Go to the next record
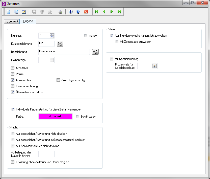210x179 pixels. point(112,12)
